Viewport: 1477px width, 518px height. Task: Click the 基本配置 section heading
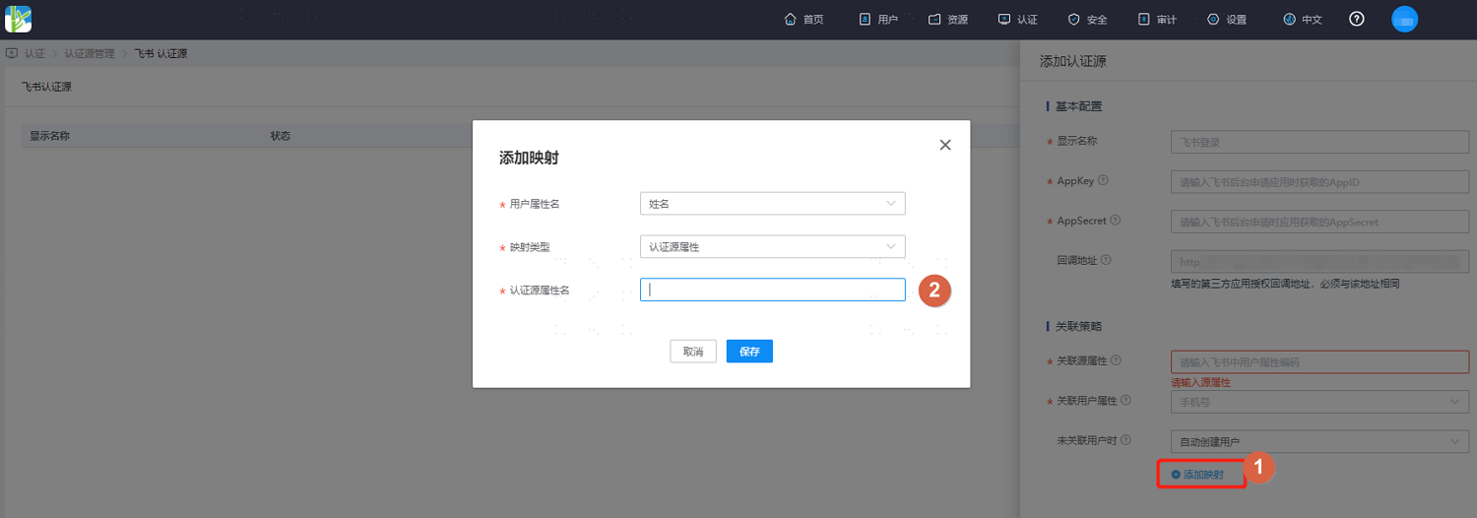(1079, 106)
